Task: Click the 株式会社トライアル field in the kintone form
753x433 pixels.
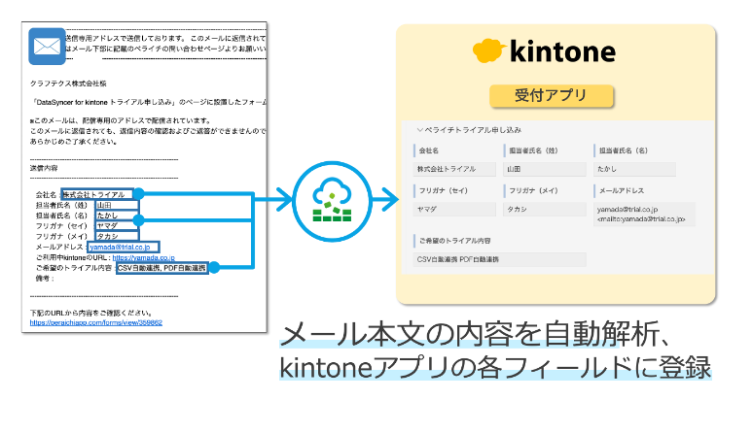Action: (454, 169)
